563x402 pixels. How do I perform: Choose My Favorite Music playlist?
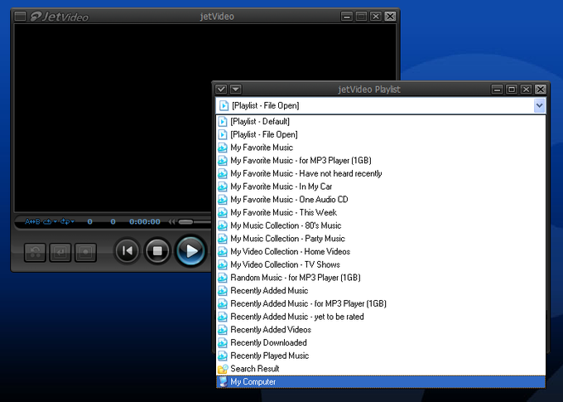381,148
